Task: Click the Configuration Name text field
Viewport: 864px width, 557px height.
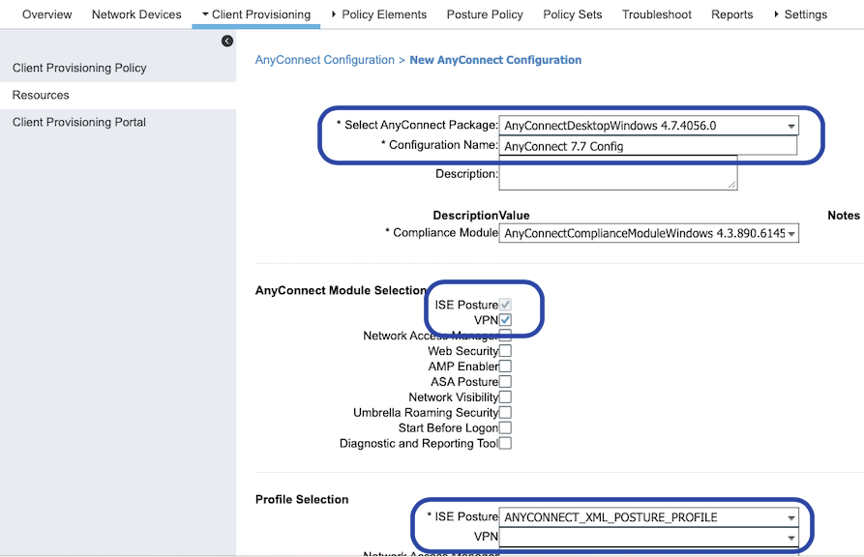Action: (648, 146)
